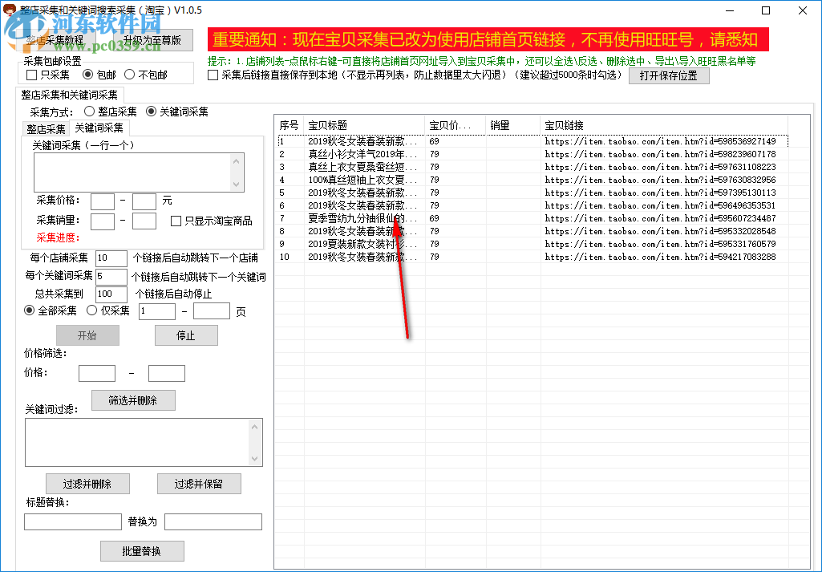Start collection with the 开始 button
822x572 pixels.
click(x=87, y=335)
